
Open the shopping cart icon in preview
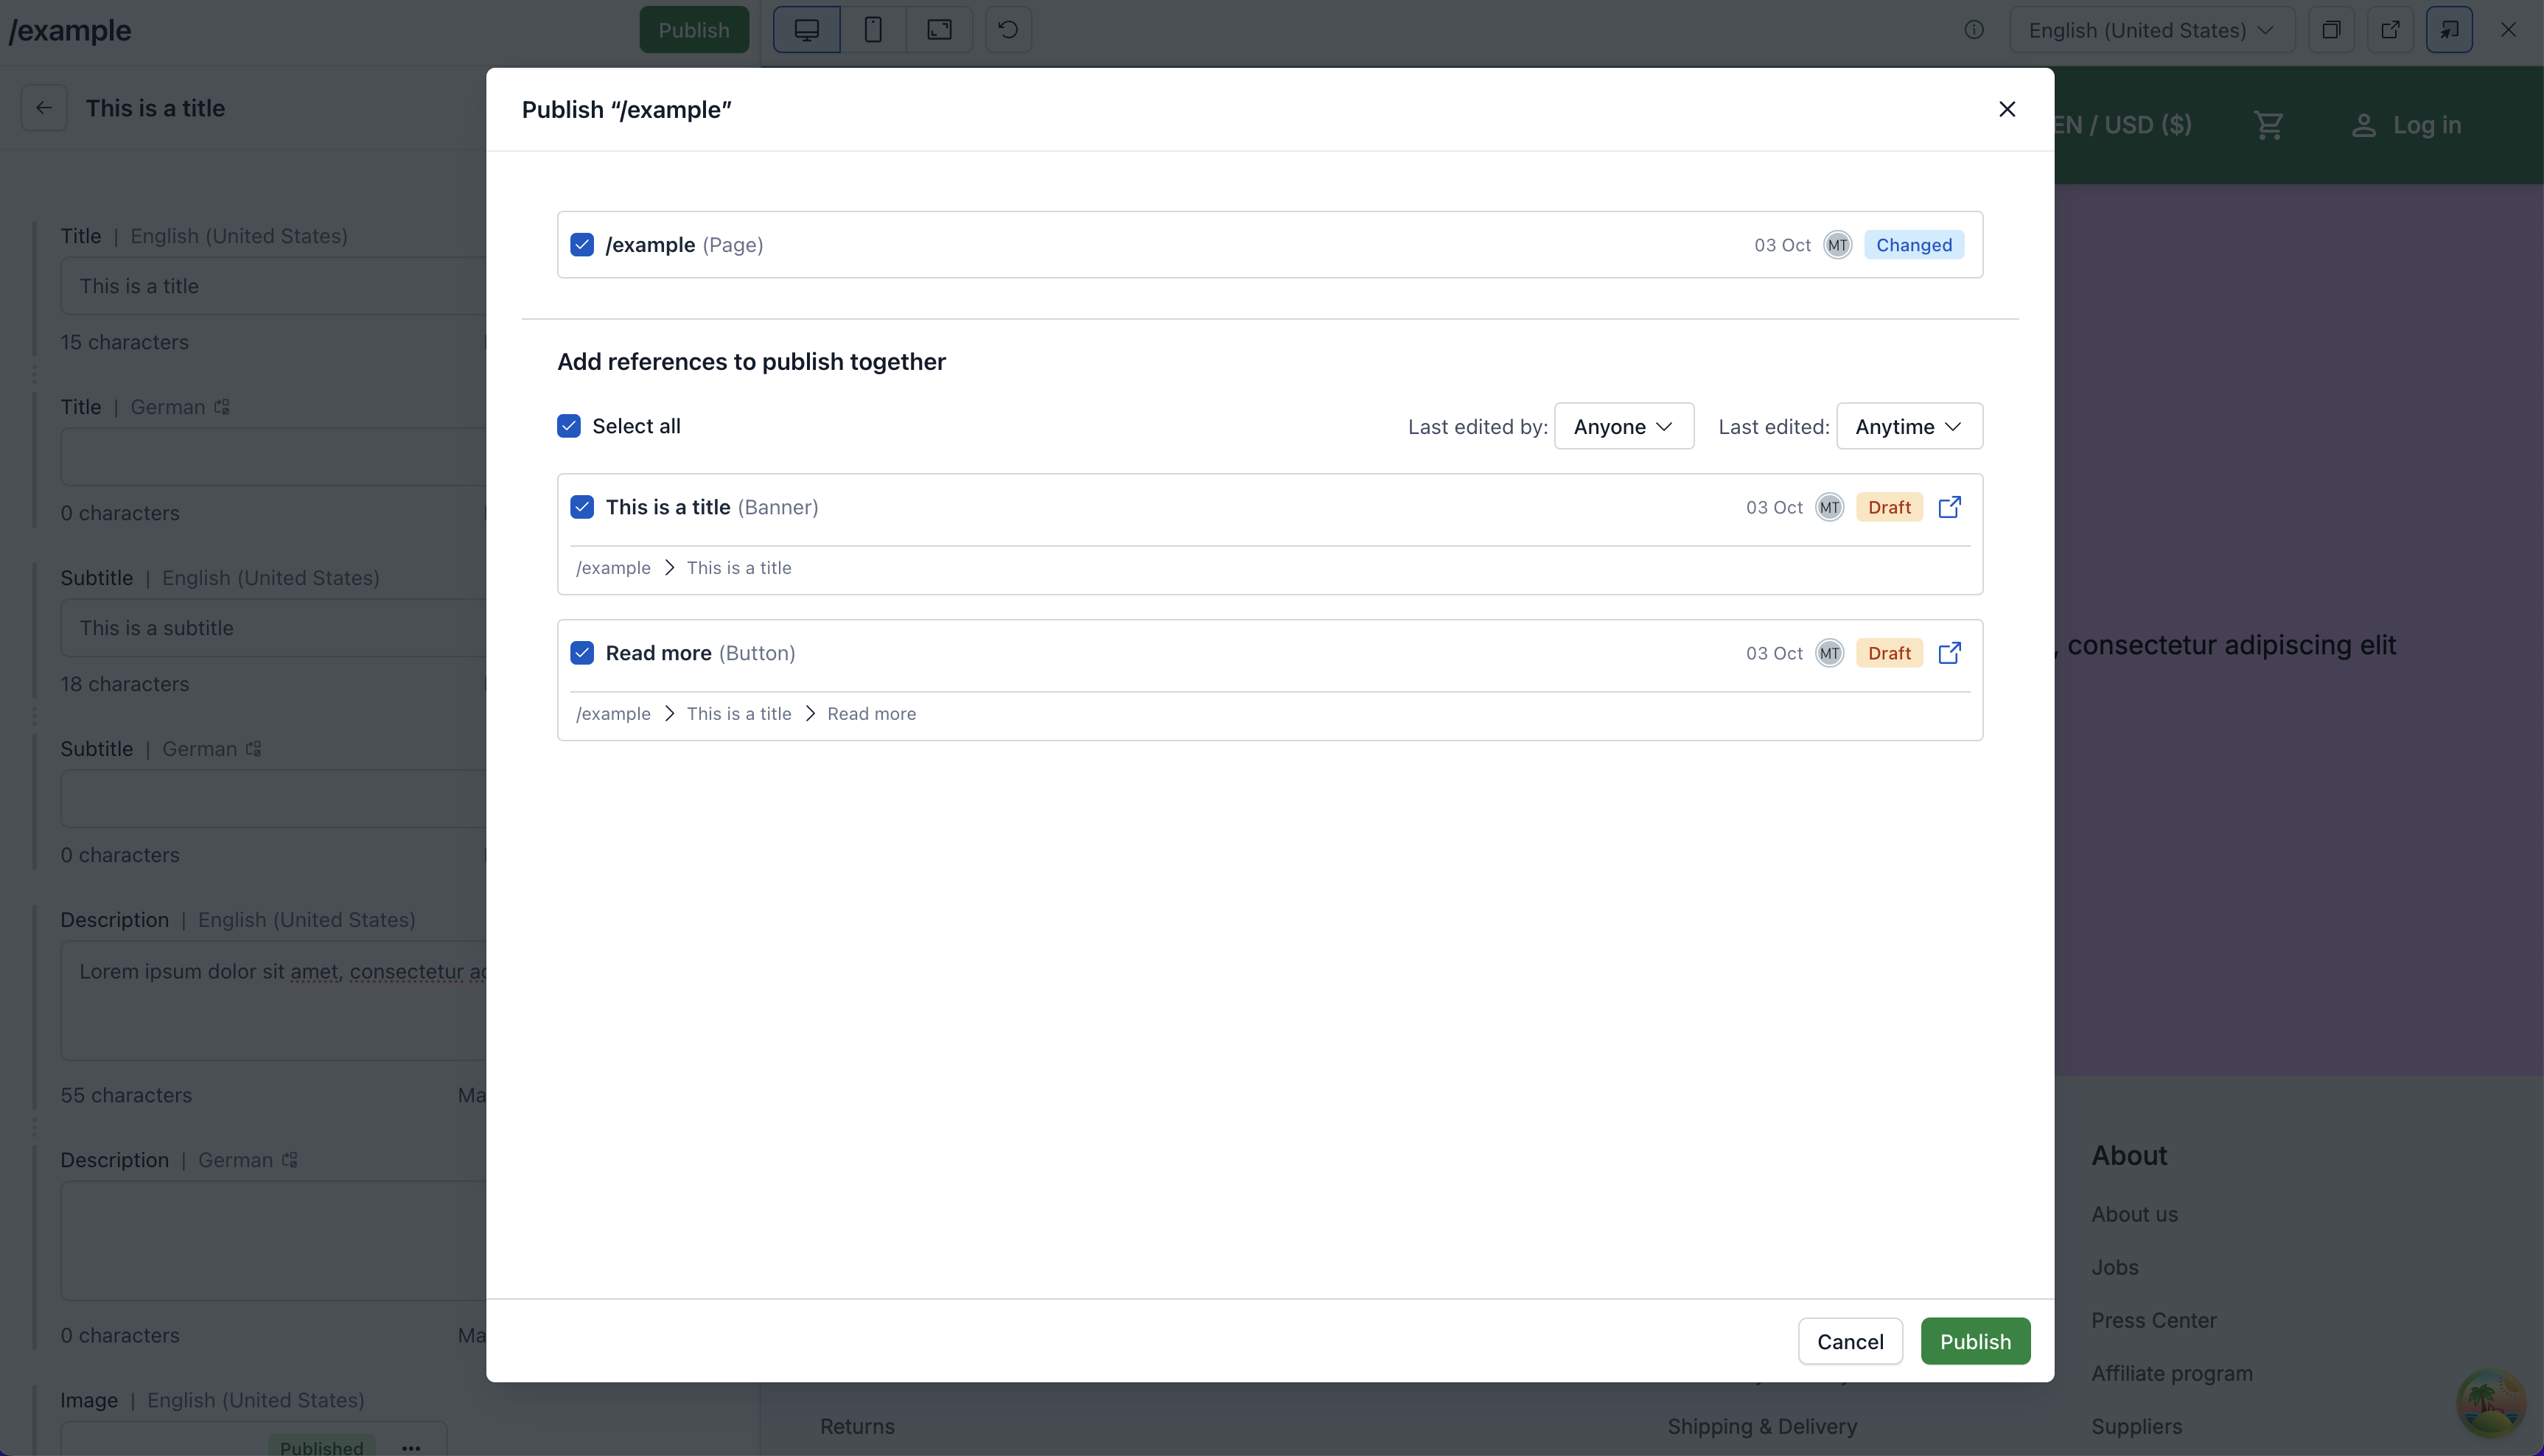tap(2268, 125)
